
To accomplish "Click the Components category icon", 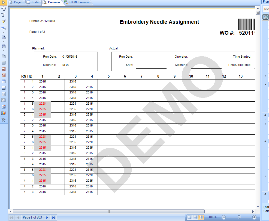I will pos(4,46).
